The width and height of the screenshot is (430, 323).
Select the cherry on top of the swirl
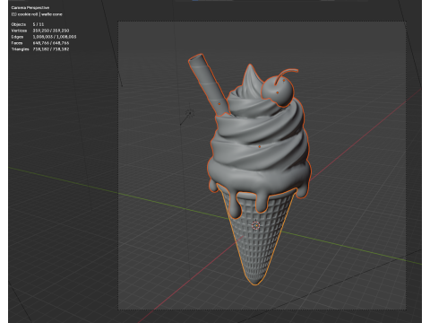[278, 92]
